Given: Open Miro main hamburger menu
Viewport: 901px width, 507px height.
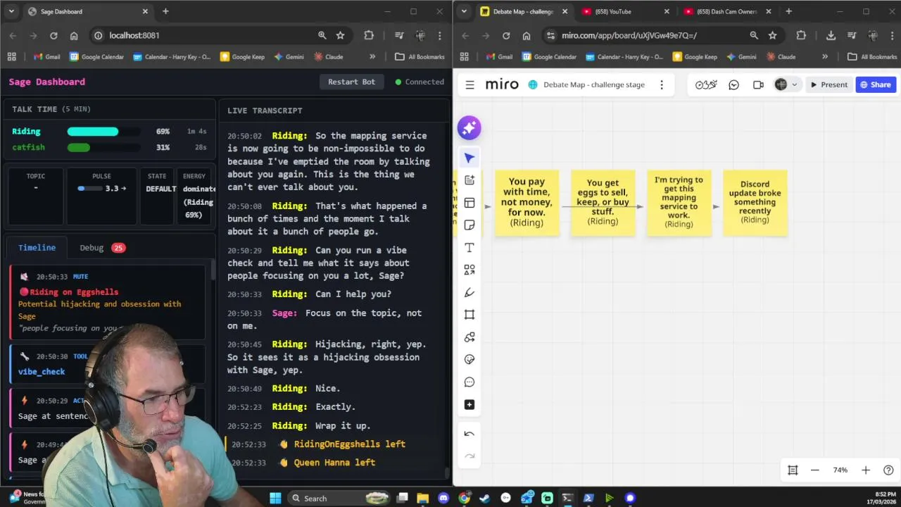Looking at the screenshot, I should click(x=470, y=84).
